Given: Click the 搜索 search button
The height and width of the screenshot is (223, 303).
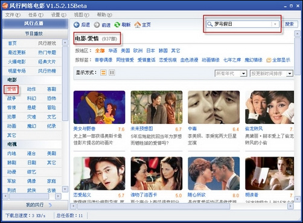Looking at the screenshot, I should click(289, 24).
